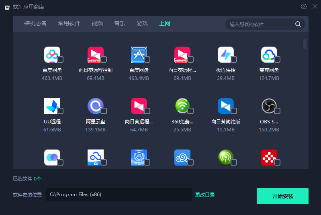The image size is (321, 215).
Task: Check the box on 百度网盘 cloud-logo icon
Action: 60,59
